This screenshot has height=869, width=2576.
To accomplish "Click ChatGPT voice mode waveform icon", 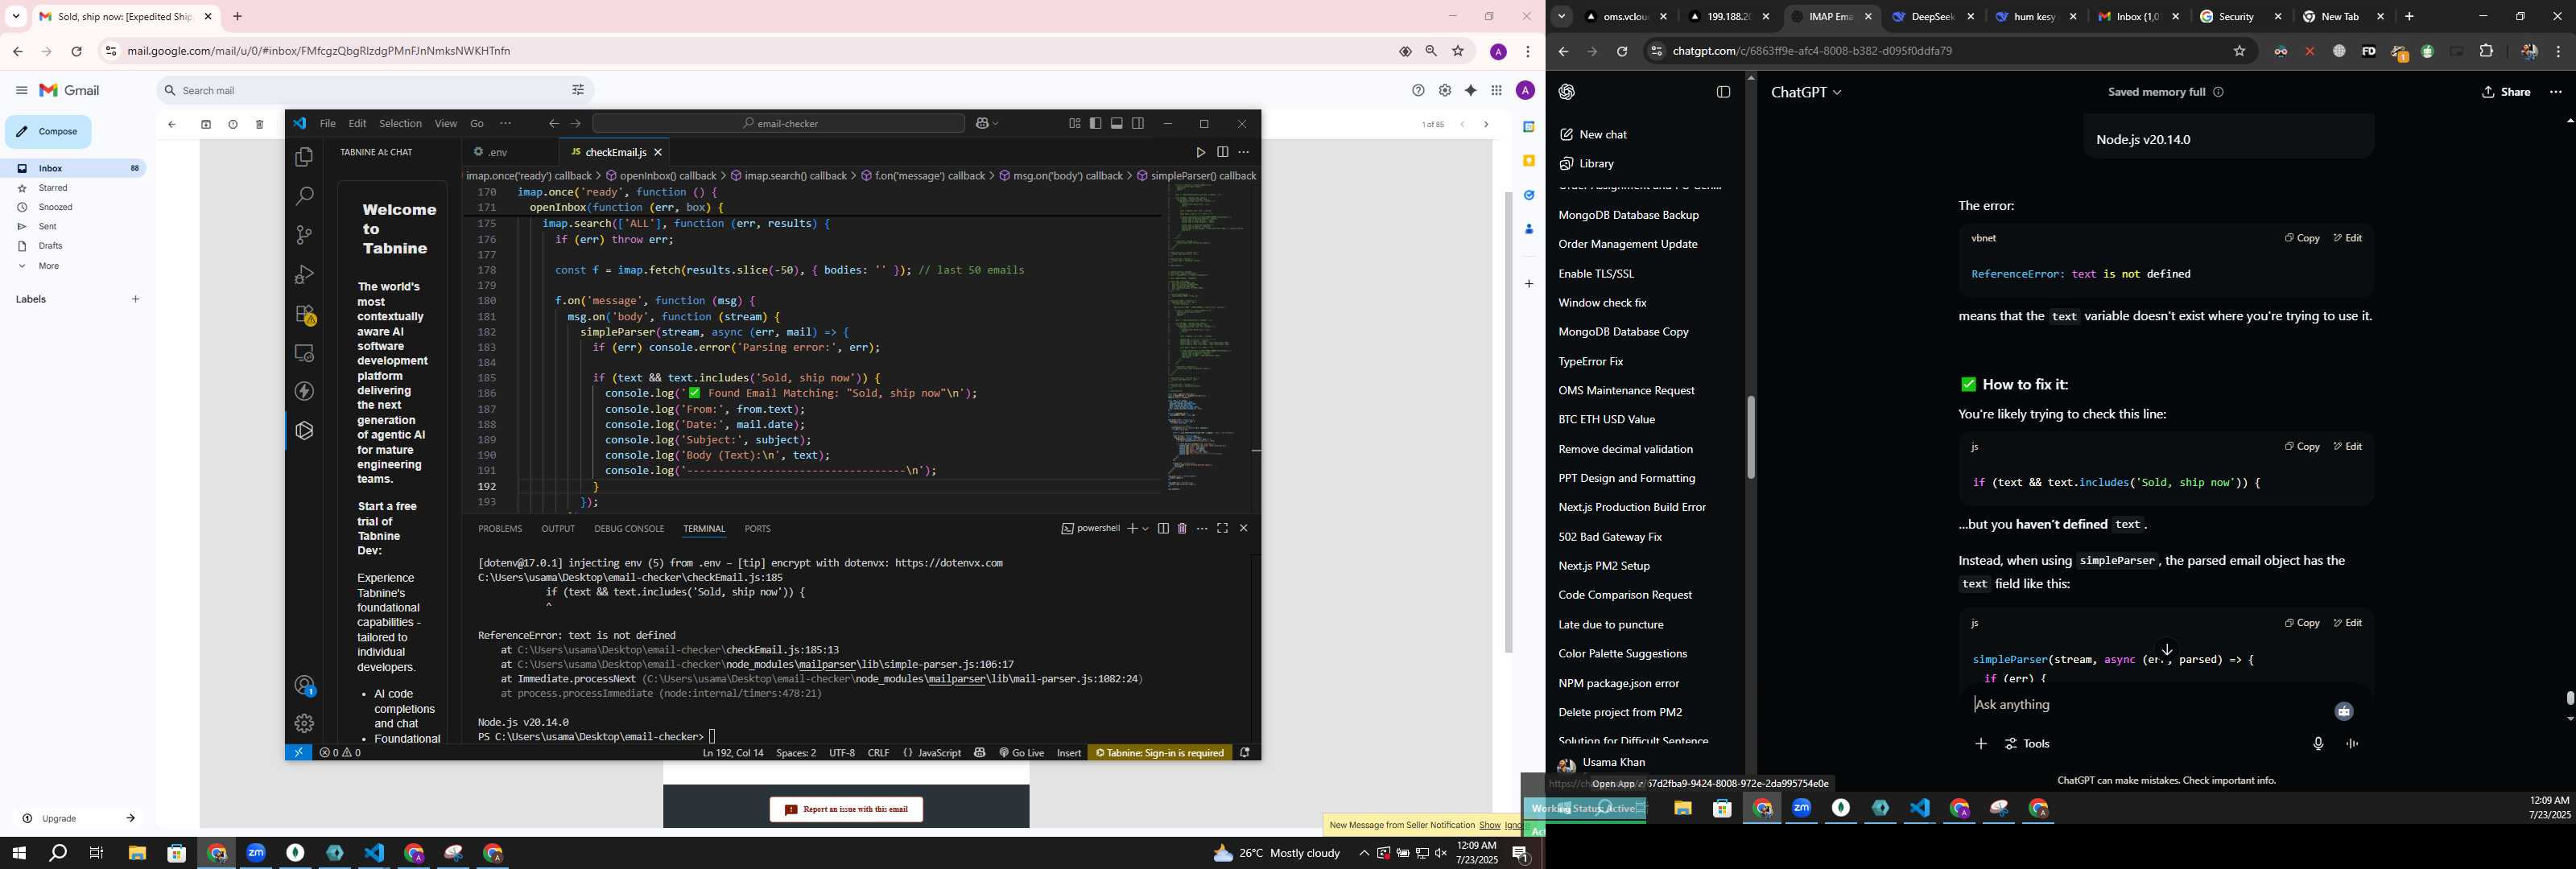I will tap(2352, 744).
